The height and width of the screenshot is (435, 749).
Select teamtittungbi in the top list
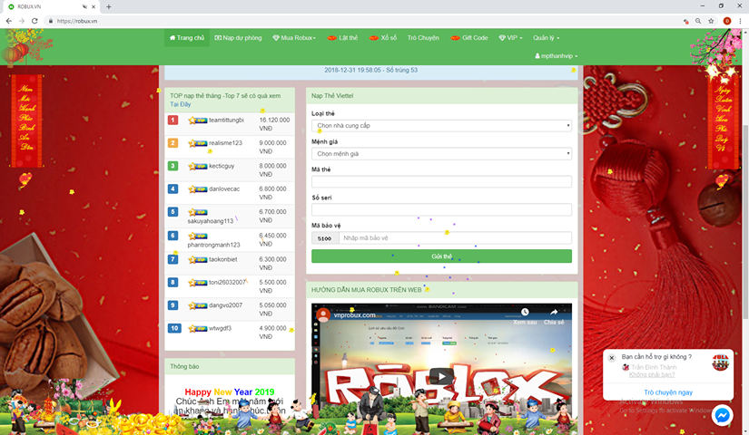(x=226, y=121)
